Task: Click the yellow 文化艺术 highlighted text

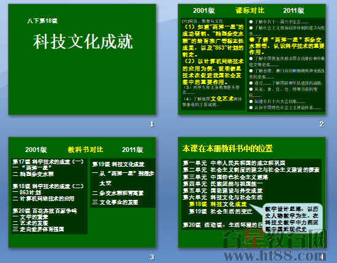Action: coord(222,99)
